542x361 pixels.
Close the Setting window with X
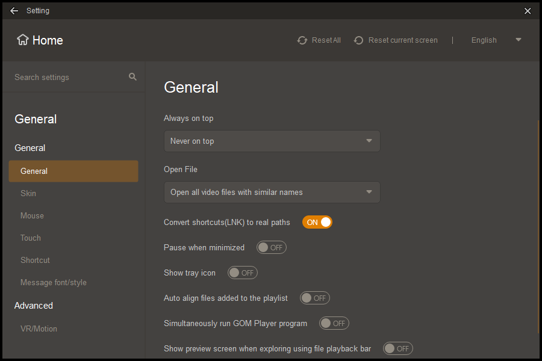point(528,11)
